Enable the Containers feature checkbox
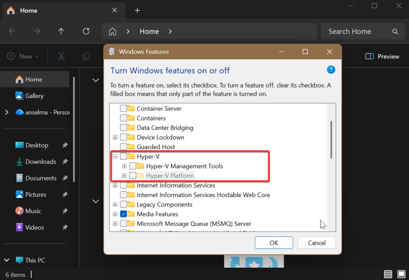Image resolution: width=409 pixels, height=280 pixels. 123,118
